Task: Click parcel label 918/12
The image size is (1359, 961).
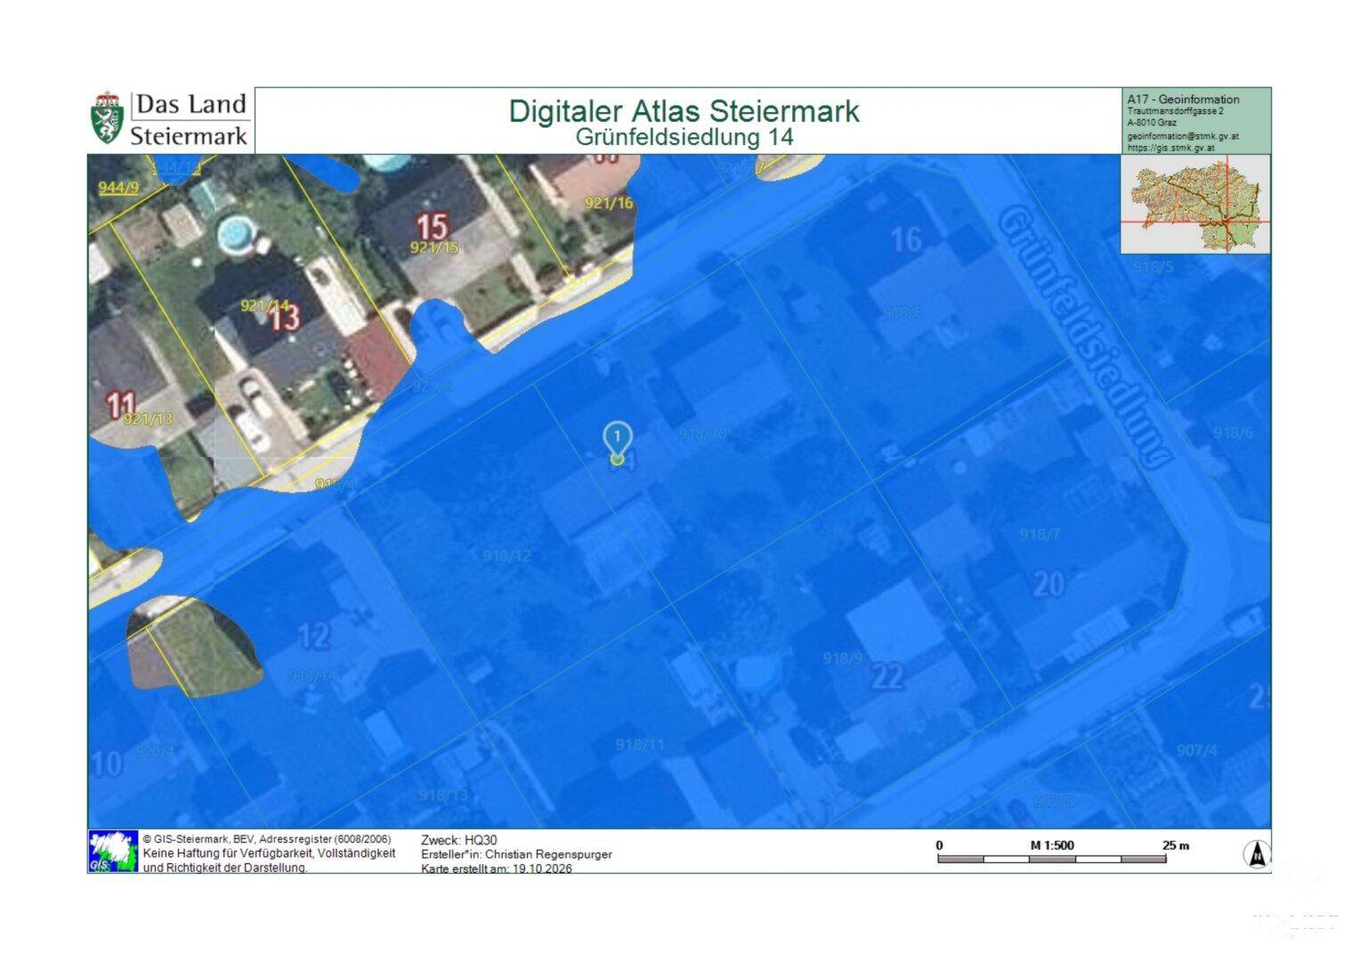Action: point(507,555)
